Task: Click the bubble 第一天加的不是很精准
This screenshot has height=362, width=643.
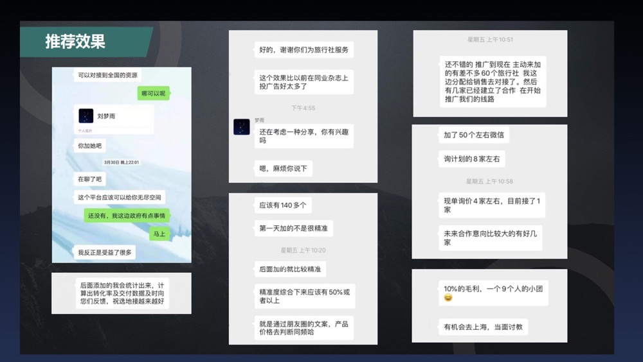Action: [294, 228]
